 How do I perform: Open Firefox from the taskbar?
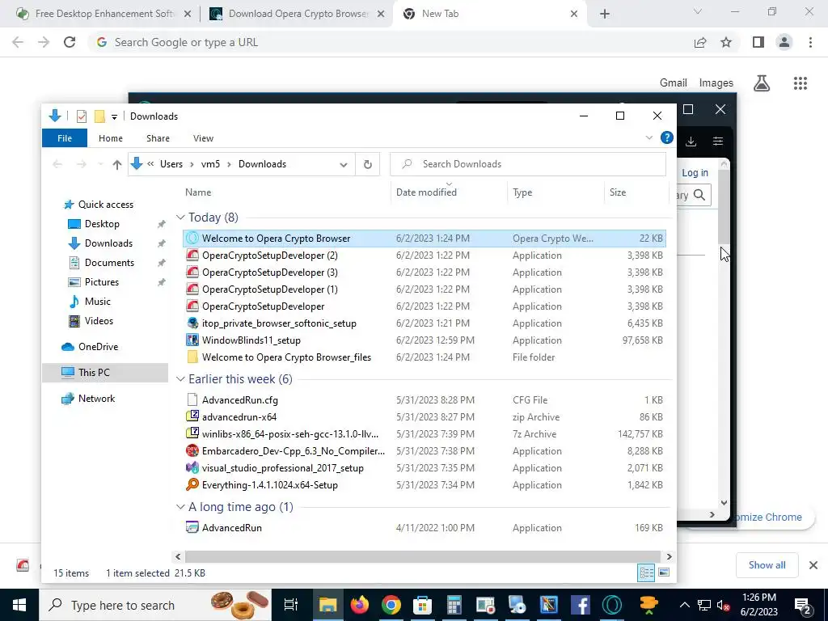[360, 605]
